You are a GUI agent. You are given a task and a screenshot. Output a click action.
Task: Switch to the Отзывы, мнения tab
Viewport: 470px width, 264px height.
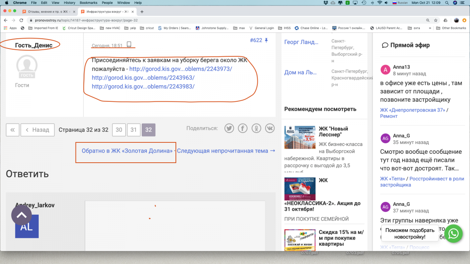[x=48, y=12]
